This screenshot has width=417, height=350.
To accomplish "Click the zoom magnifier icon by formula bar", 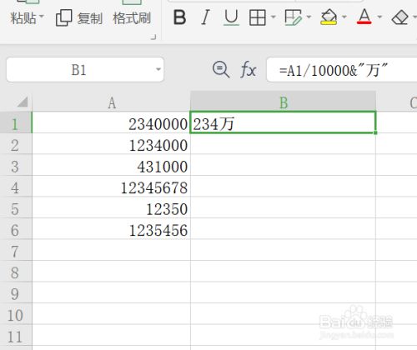I will tap(221, 69).
